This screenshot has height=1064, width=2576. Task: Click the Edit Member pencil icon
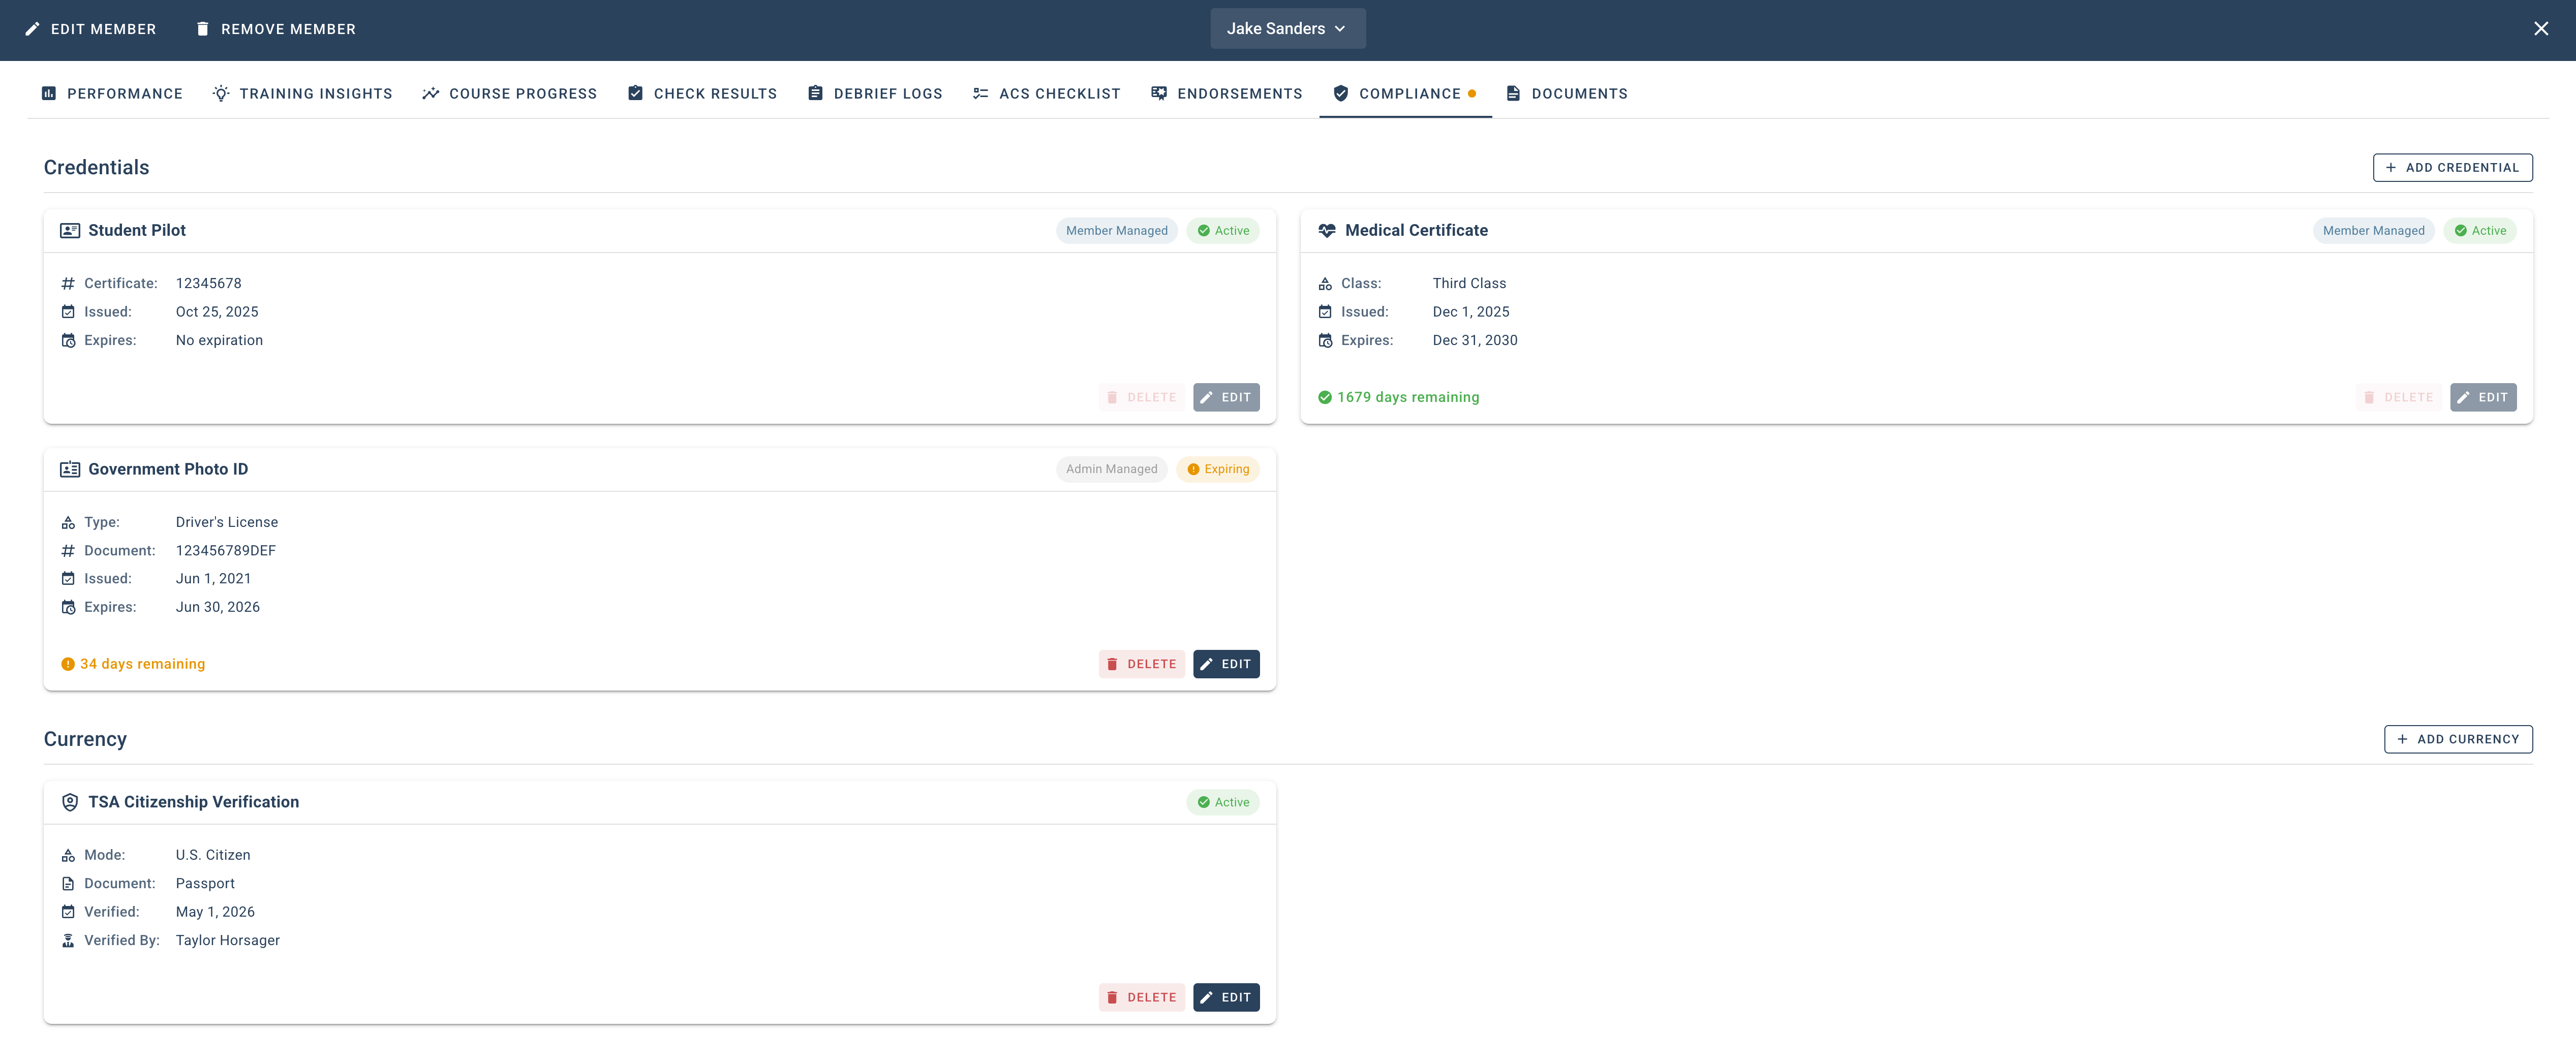pos(32,29)
